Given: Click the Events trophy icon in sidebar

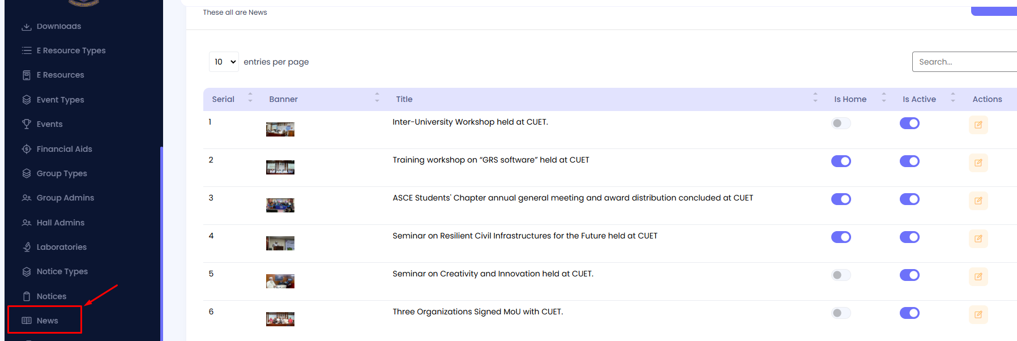Looking at the screenshot, I should (x=27, y=124).
